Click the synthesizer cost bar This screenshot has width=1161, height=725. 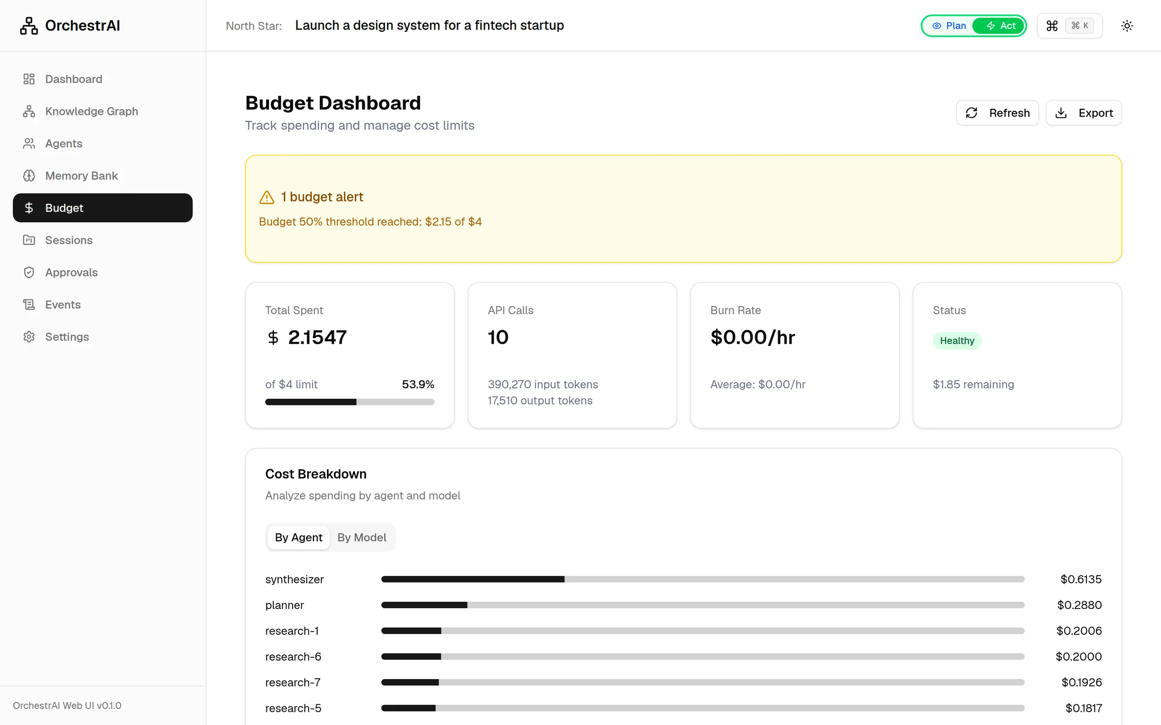pos(702,579)
